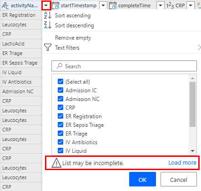Click the Sort ascending A-Z icon
The height and width of the screenshot is (191, 201).
[x=48, y=15]
